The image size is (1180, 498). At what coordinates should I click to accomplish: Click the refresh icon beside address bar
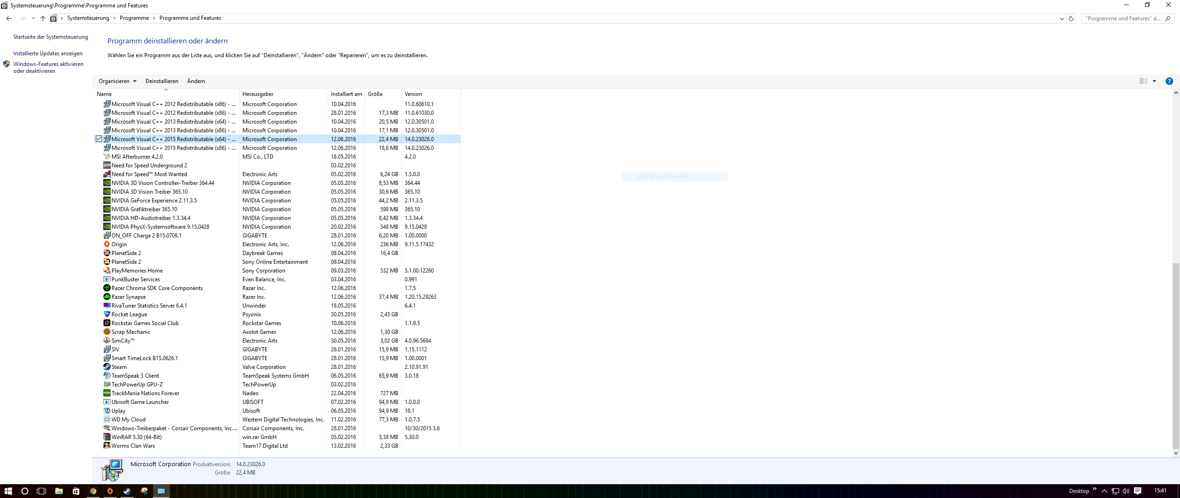1071,18
